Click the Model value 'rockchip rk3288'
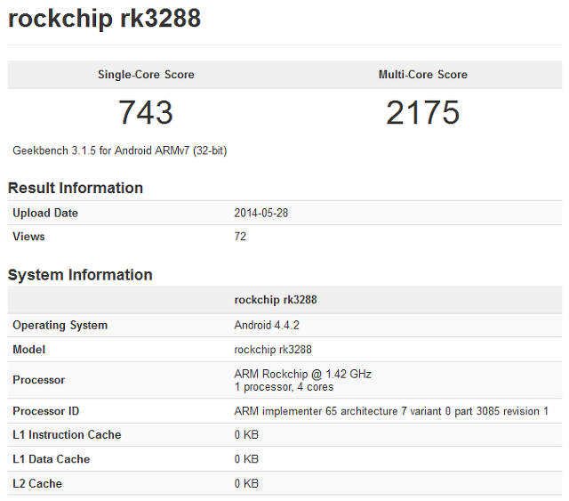This screenshot has height=501, width=569. coord(273,350)
